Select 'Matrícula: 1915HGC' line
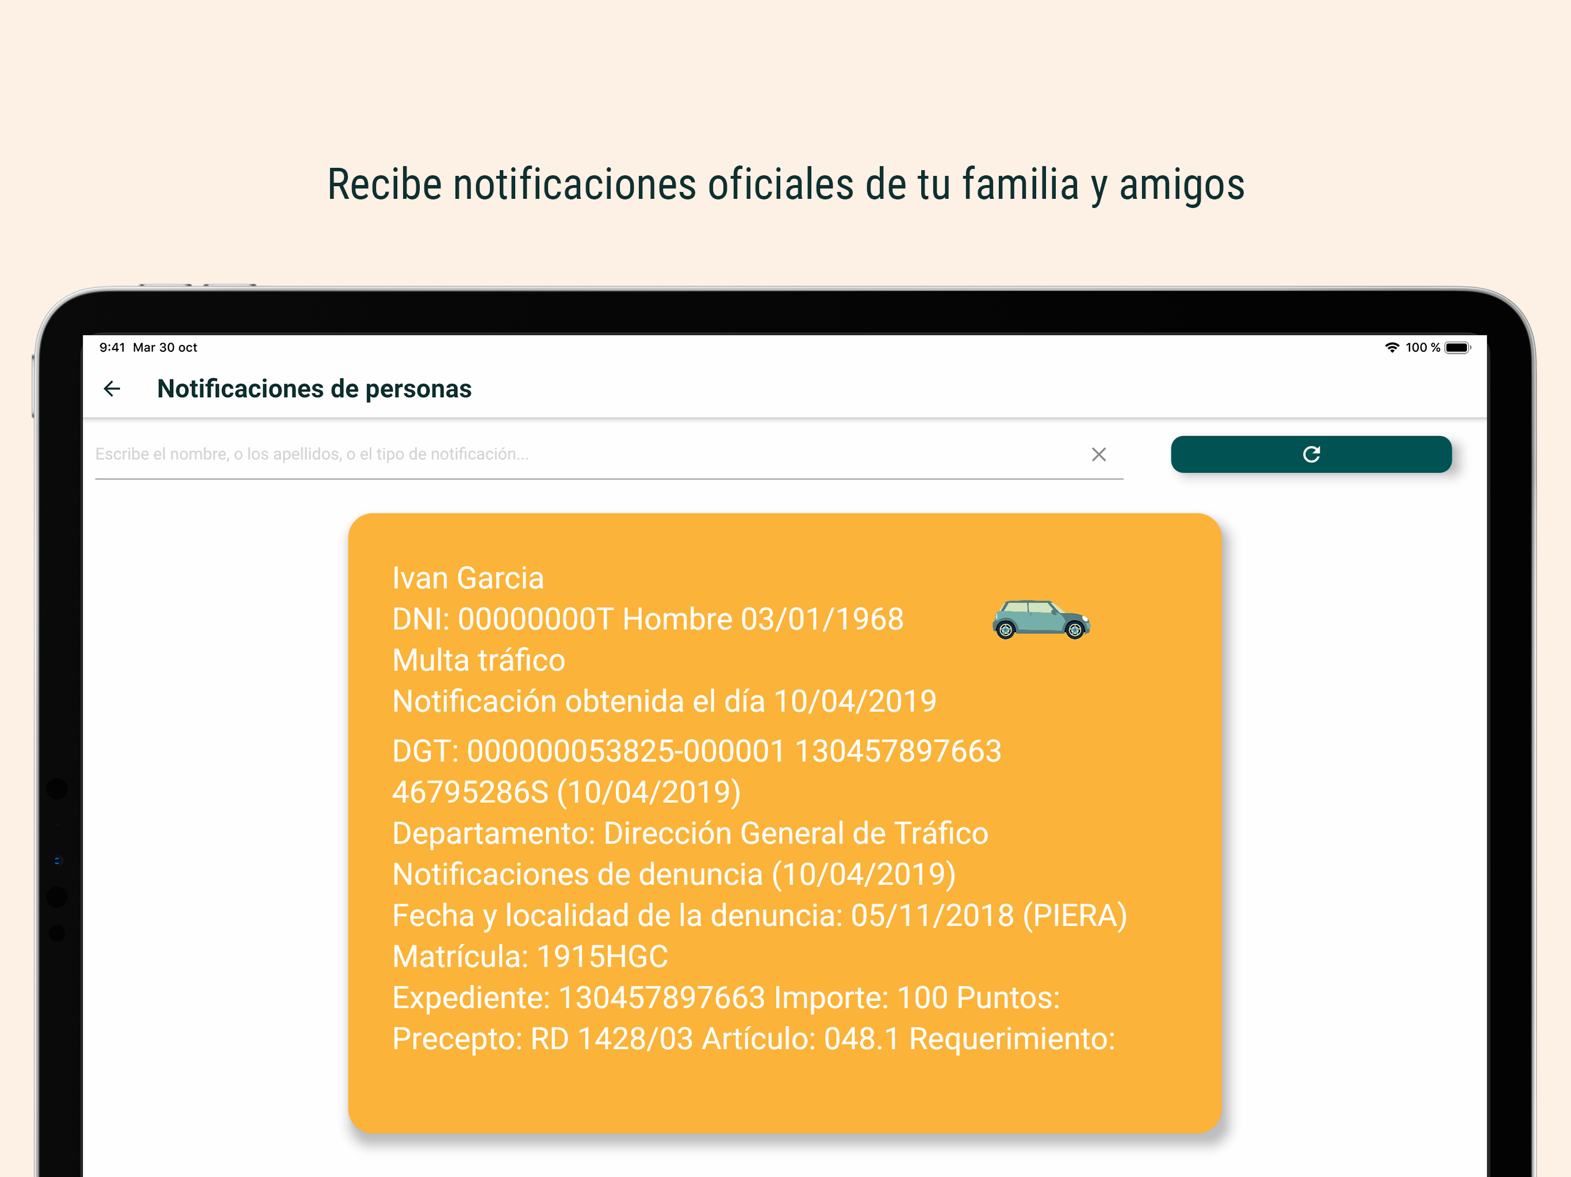This screenshot has width=1571, height=1177. 531,957
